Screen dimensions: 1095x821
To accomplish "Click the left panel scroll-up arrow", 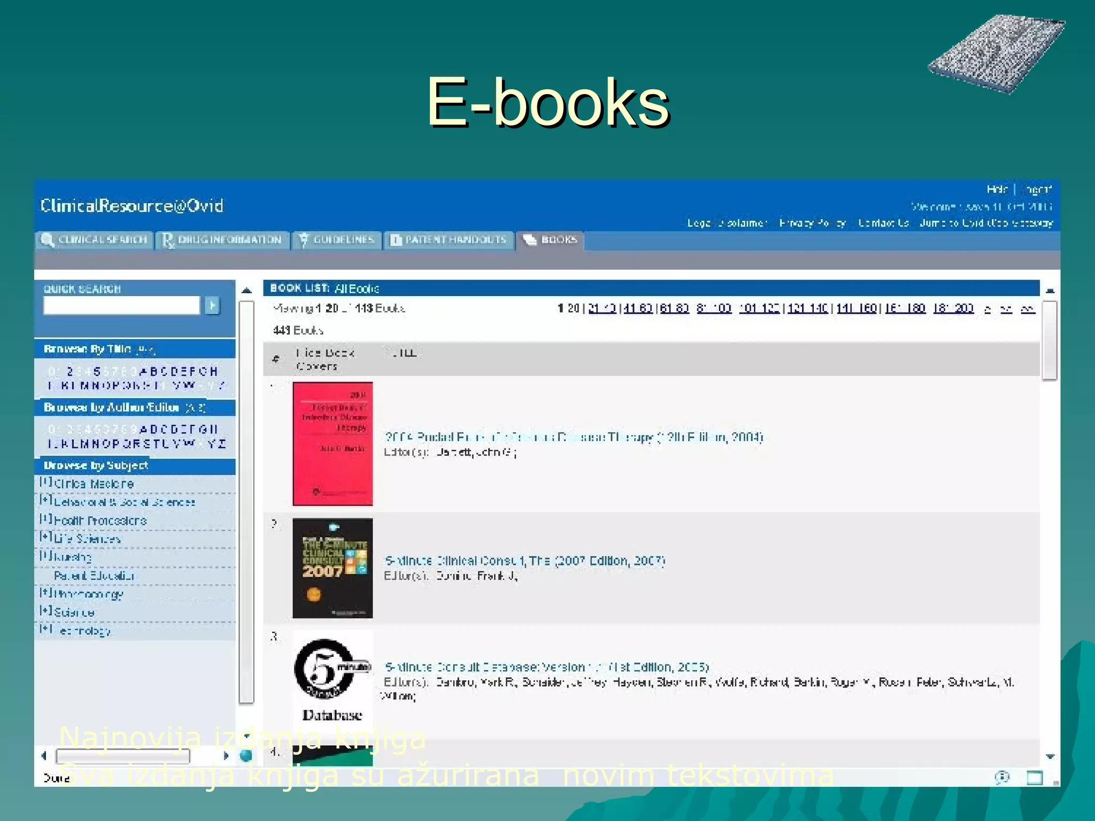I will click(x=246, y=290).
